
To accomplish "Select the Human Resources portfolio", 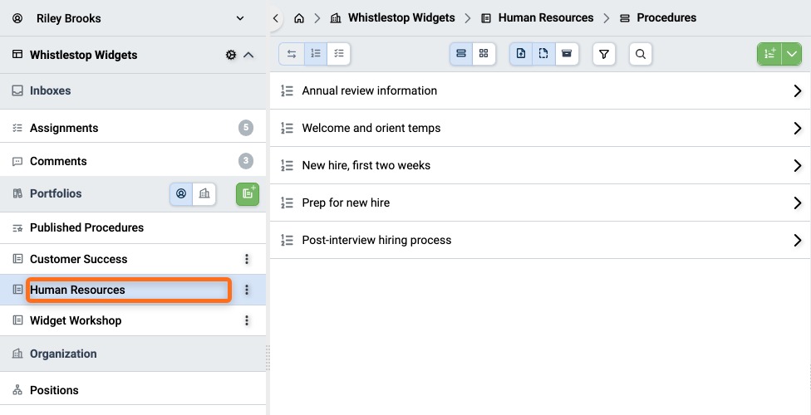I will [77, 290].
